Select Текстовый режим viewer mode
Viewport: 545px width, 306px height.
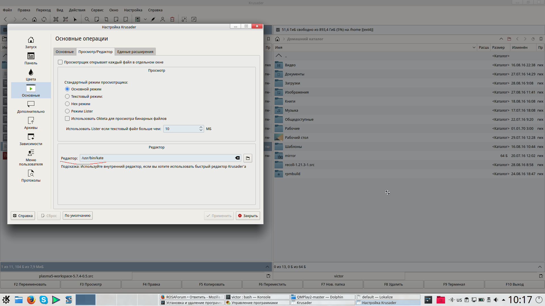pos(67,97)
